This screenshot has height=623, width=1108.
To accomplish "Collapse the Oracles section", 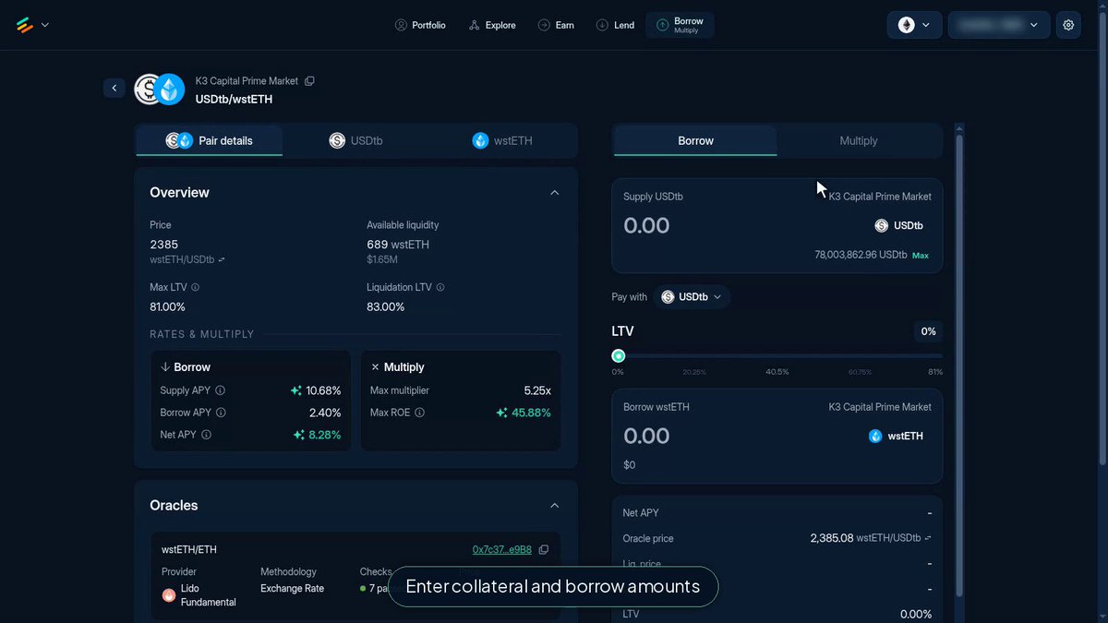I will point(554,506).
